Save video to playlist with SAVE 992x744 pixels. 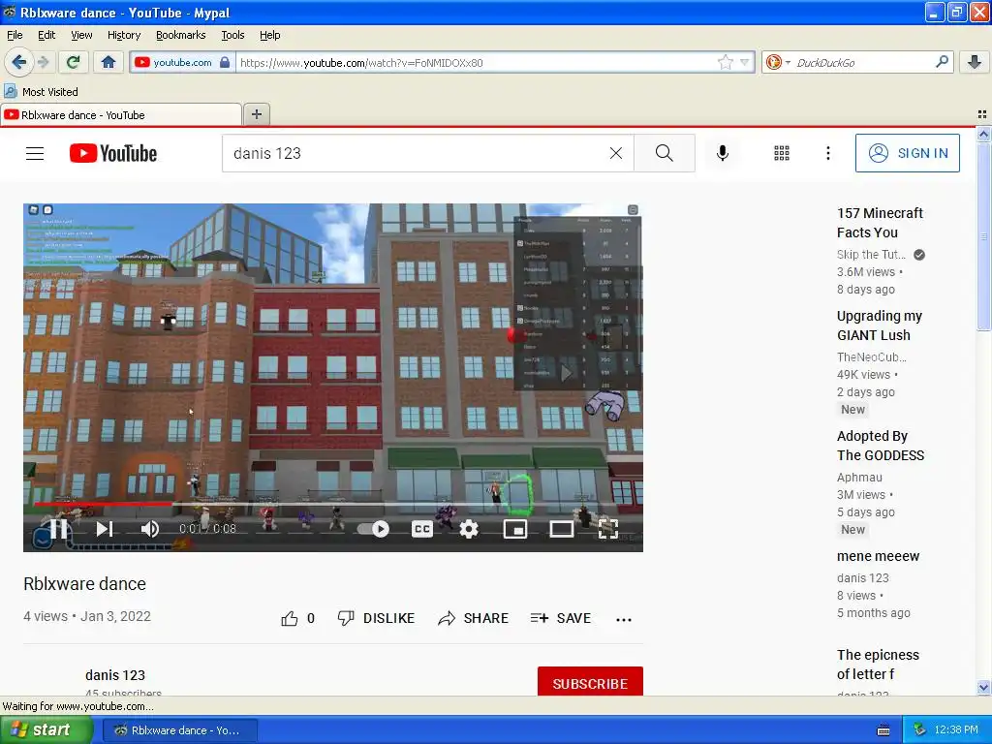tap(561, 618)
